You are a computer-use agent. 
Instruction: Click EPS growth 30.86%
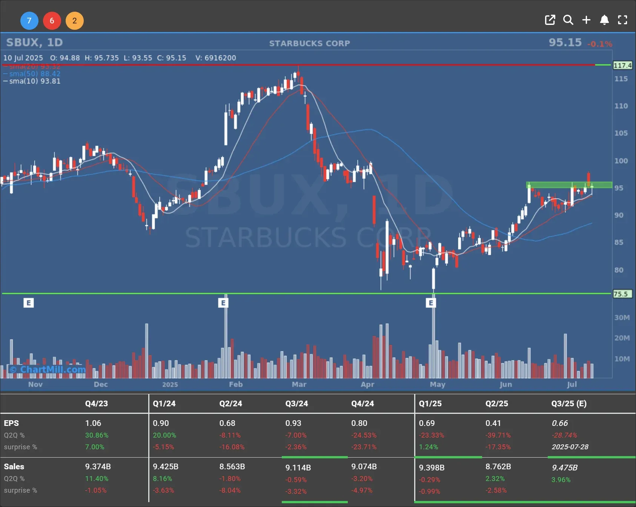(97, 435)
